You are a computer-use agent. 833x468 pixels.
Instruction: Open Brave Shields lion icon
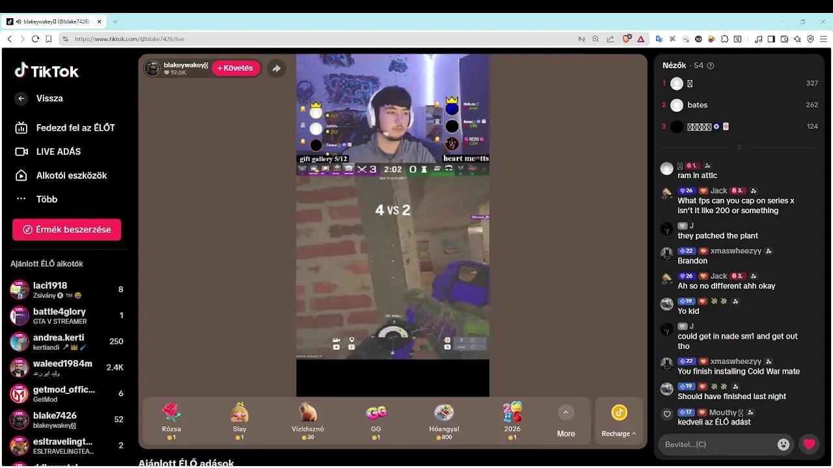[x=627, y=39]
